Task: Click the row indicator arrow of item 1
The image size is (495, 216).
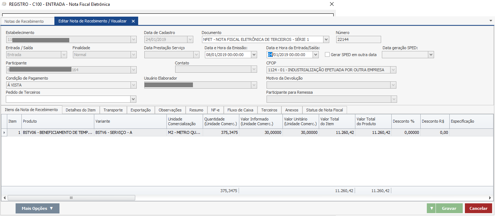Action: click(4, 133)
